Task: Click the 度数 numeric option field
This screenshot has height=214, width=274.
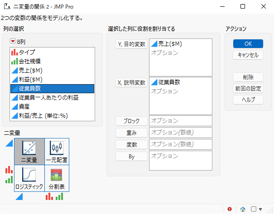Action: tap(181, 144)
